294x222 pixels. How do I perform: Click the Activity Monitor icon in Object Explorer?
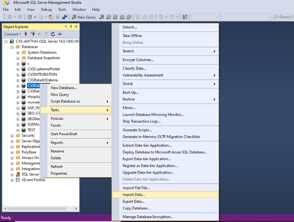(x=60, y=34)
